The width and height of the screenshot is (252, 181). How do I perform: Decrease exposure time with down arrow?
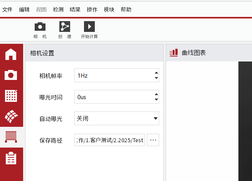click(156, 100)
